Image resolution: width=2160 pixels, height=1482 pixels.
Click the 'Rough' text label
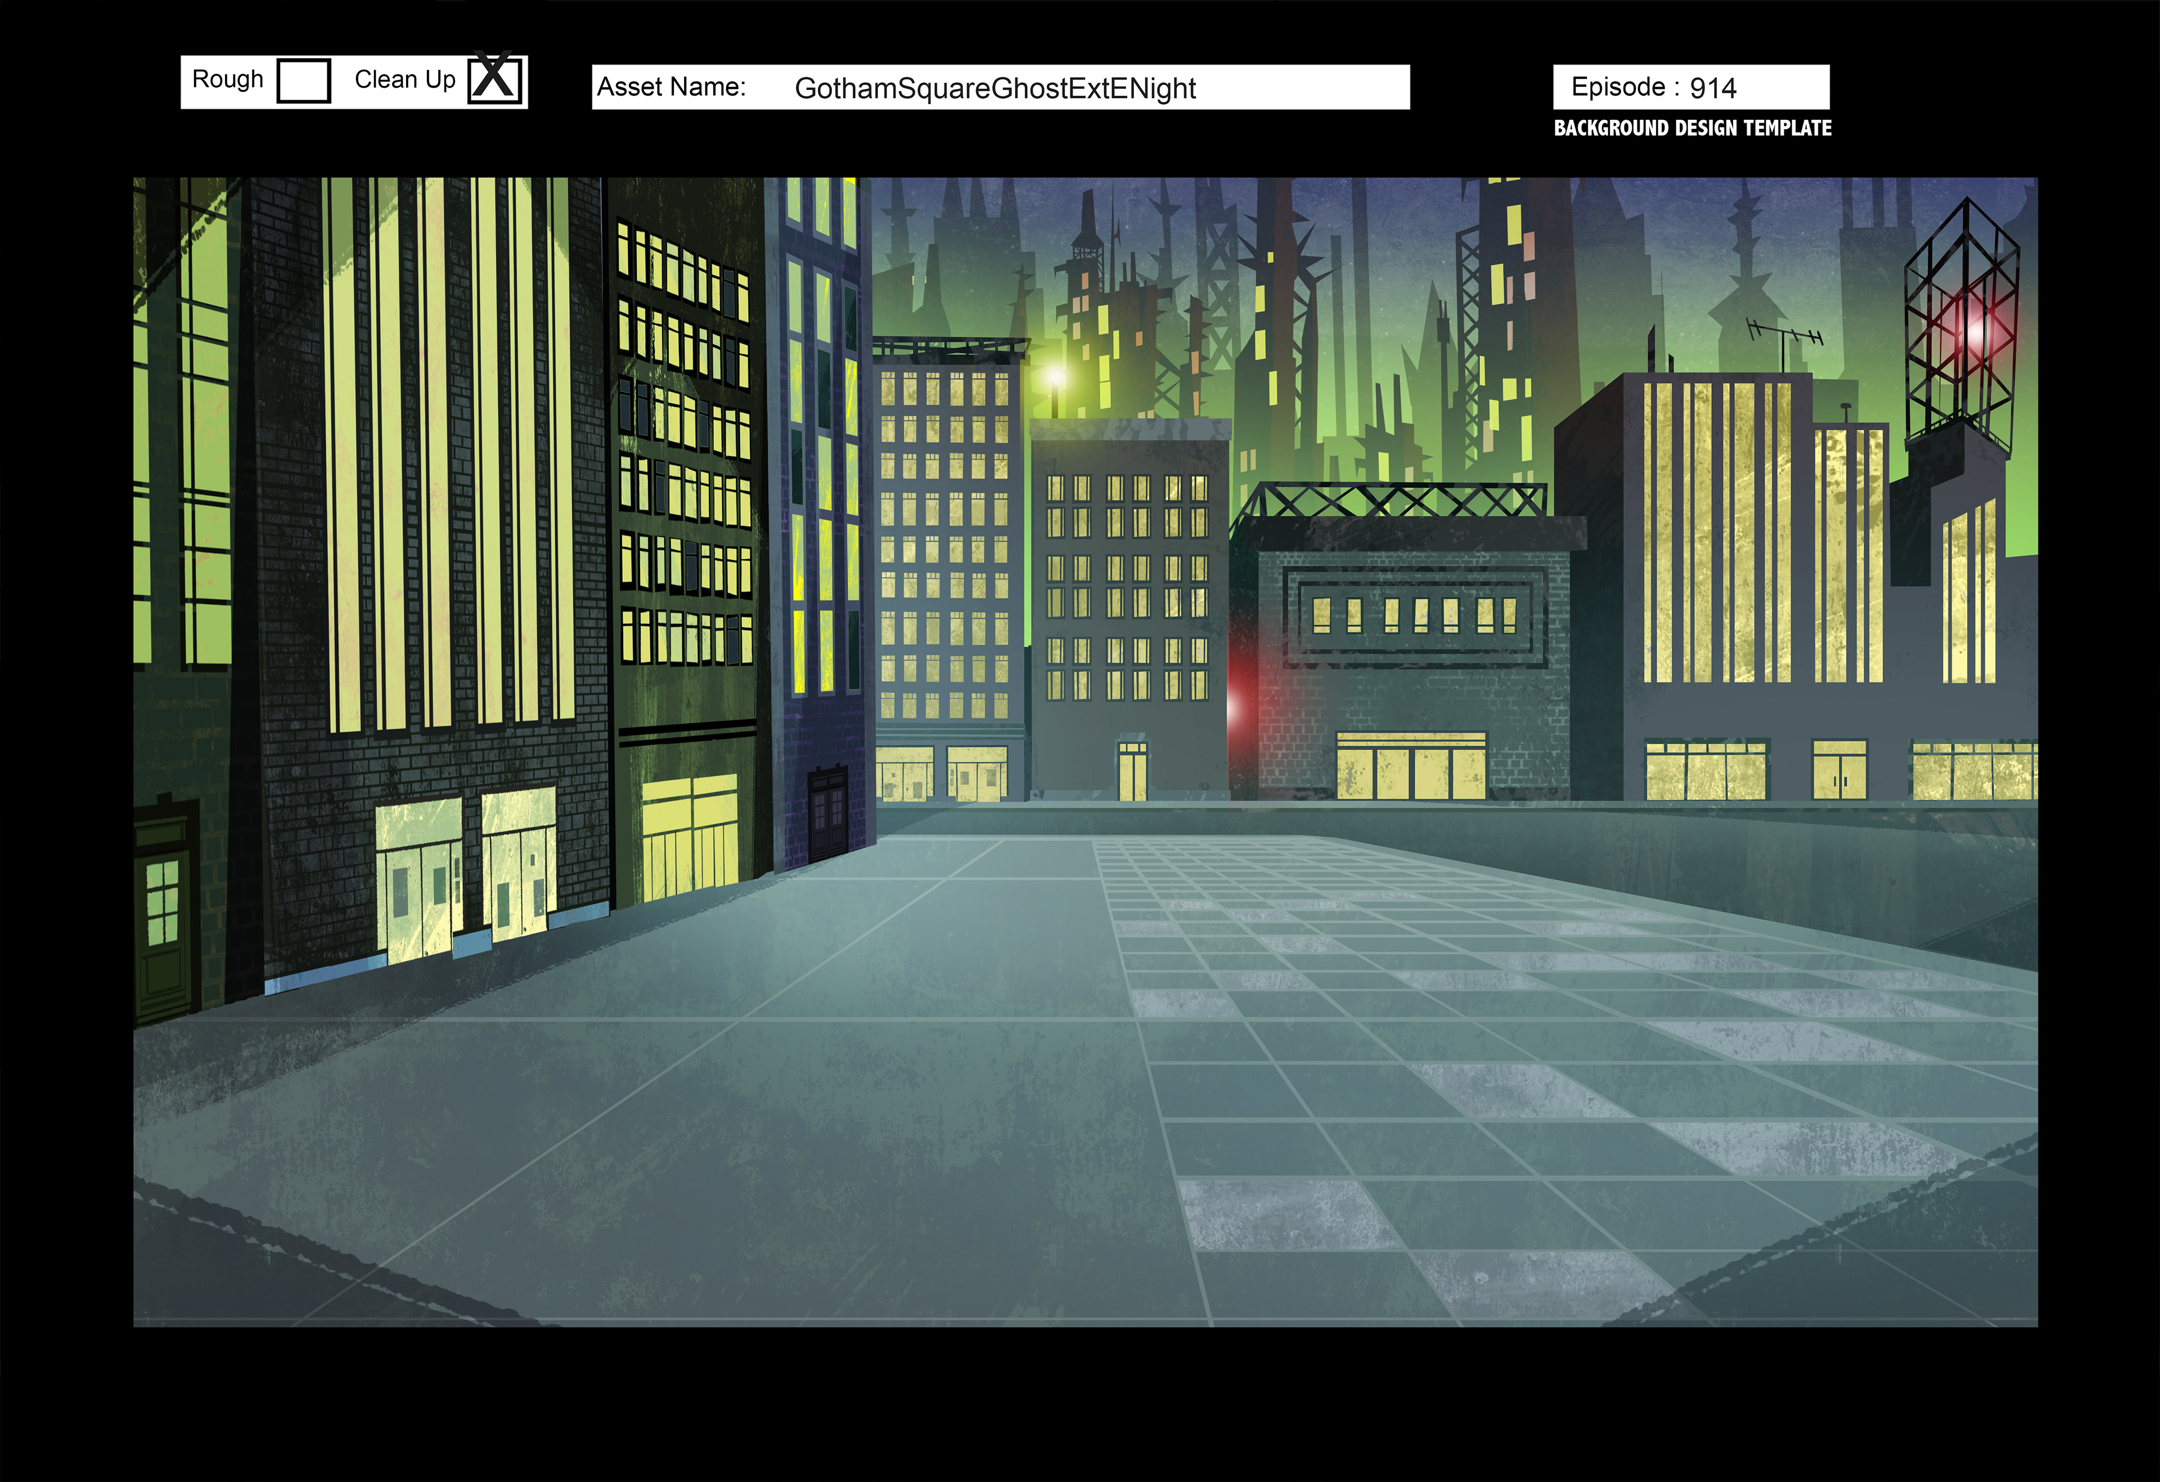pyautogui.click(x=228, y=79)
